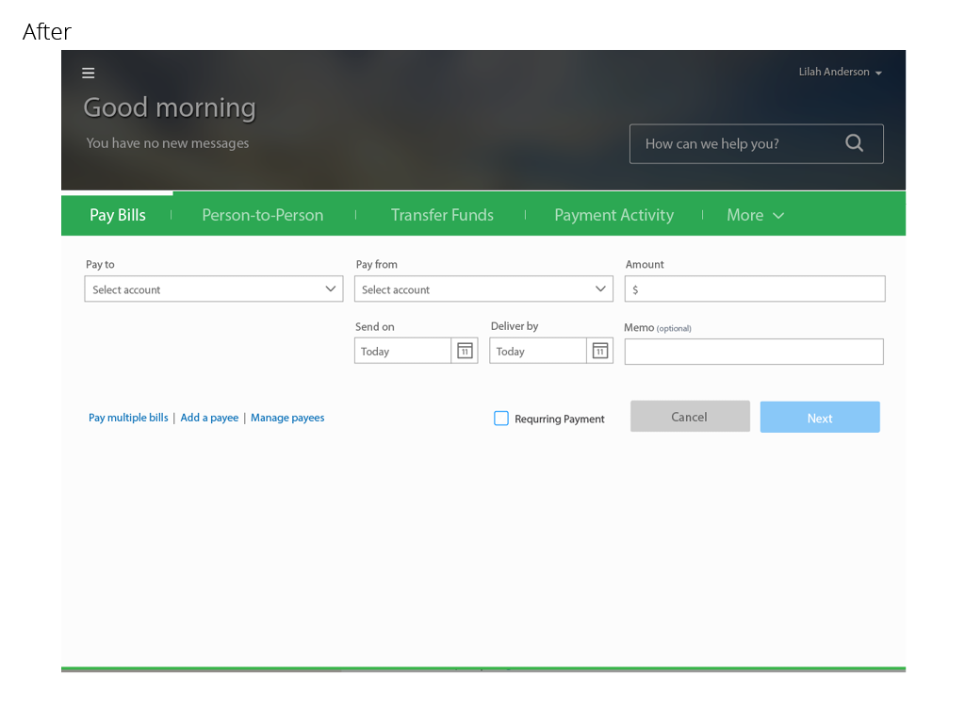965x724 pixels.
Task: Focus the Amount dollar input field
Action: (755, 288)
